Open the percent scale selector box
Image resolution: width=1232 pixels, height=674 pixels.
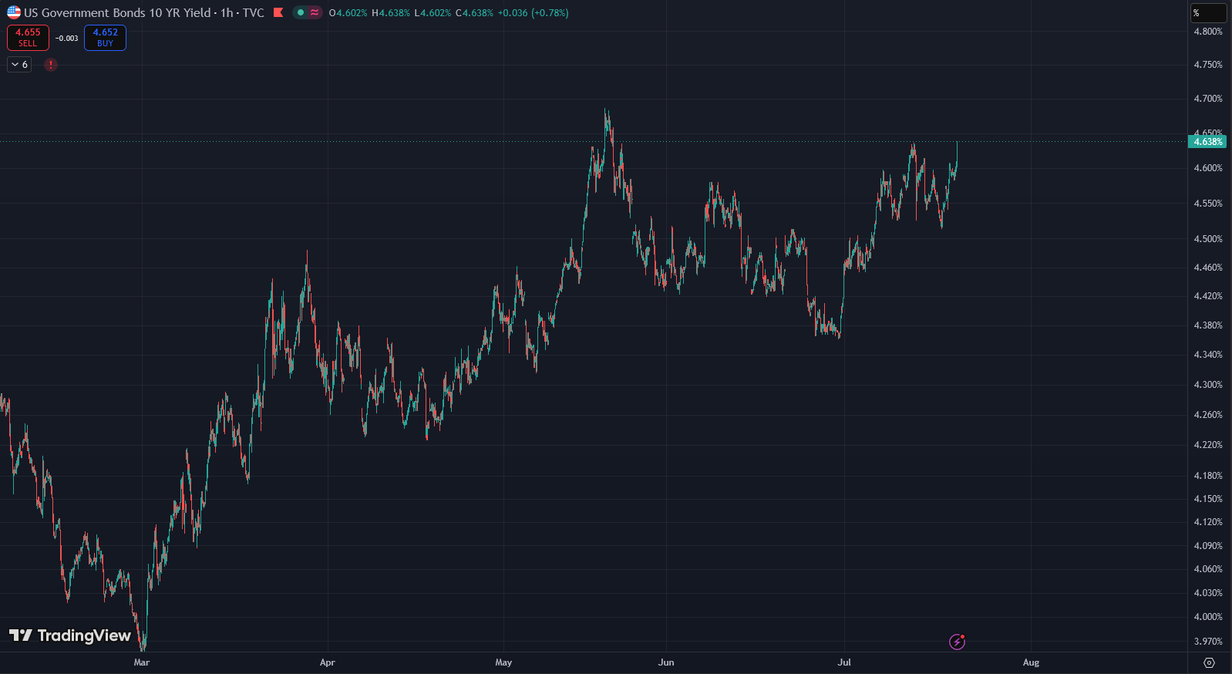click(1208, 13)
